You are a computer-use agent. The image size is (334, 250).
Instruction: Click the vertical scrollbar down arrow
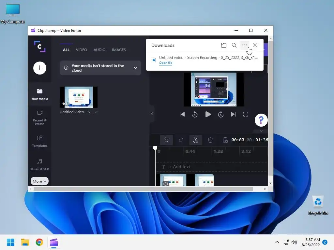tap(270, 183)
